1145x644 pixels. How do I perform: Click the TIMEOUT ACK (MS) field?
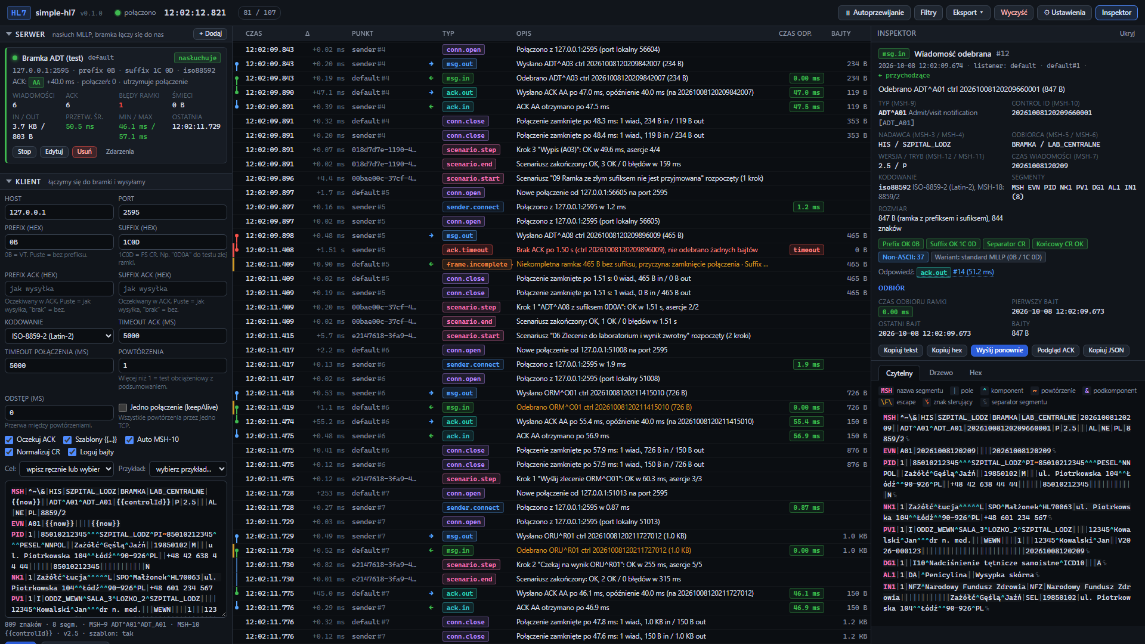tap(172, 336)
